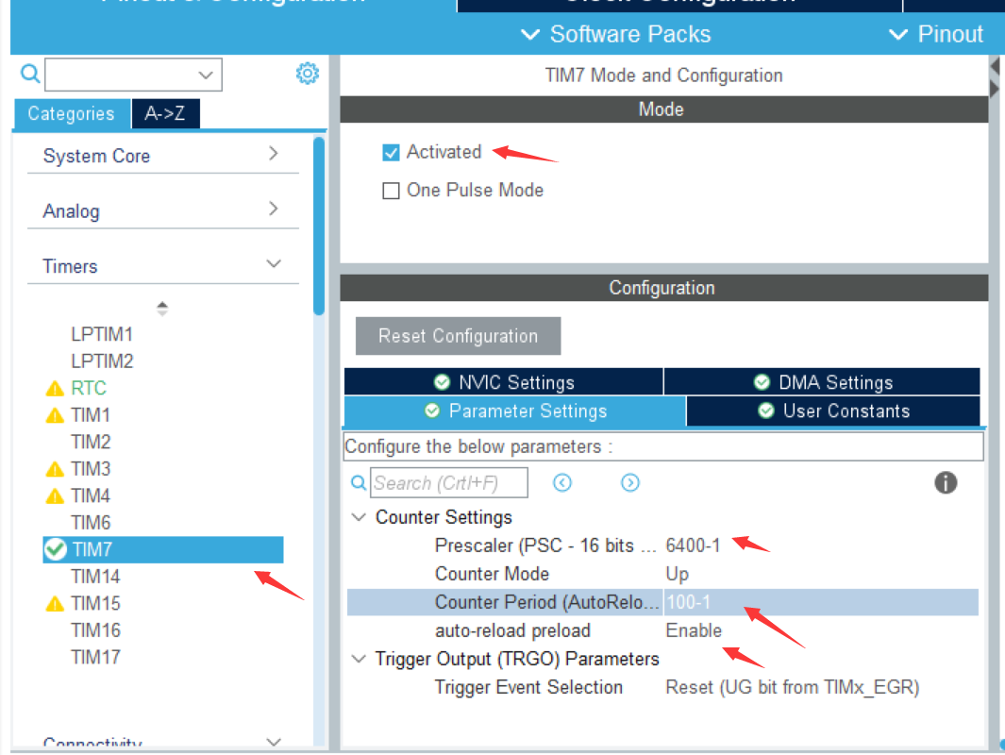Click the categories panel vertical scrollbar
This screenshot has width=1005, height=755.
coord(319,226)
